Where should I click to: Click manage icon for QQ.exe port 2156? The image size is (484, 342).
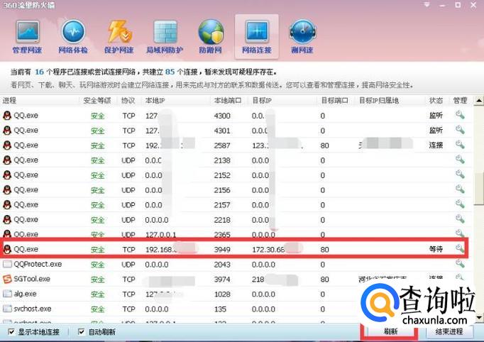[460, 189]
